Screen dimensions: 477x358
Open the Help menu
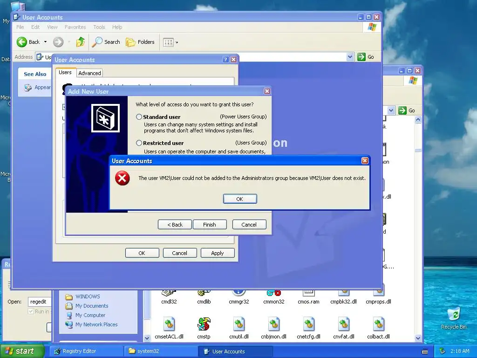click(117, 27)
